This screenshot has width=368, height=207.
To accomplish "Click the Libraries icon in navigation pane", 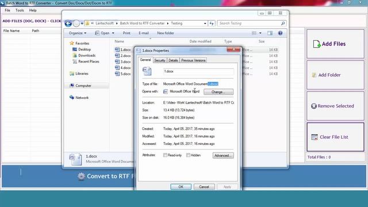I will pyautogui.click(x=72, y=74).
